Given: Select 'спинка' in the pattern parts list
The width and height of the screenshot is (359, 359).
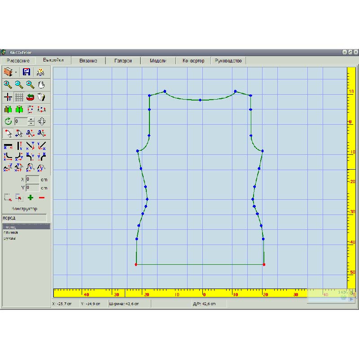Looking at the screenshot, I should pos(11,232).
